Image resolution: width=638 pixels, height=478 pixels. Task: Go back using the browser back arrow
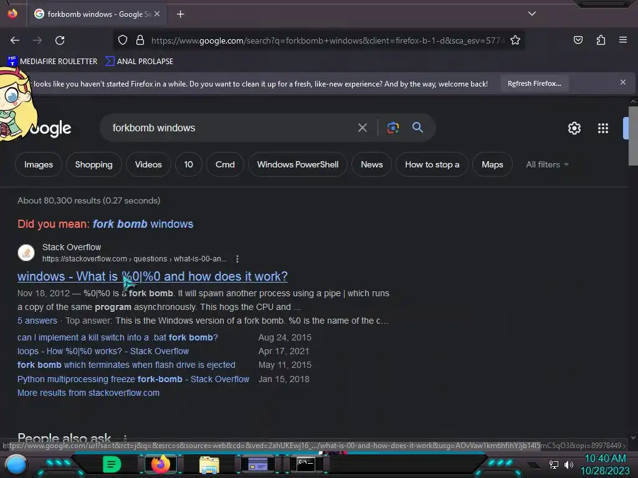(x=15, y=40)
